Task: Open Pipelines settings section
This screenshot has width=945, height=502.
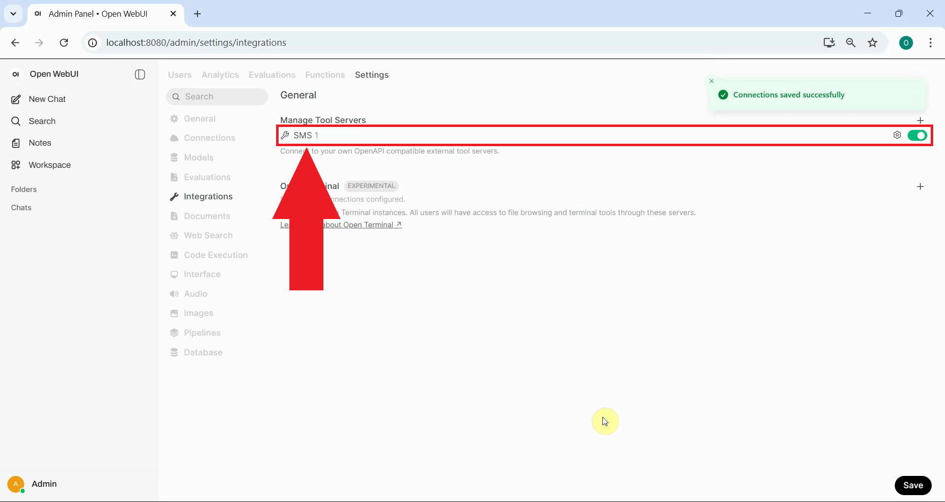Action: click(x=202, y=333)
